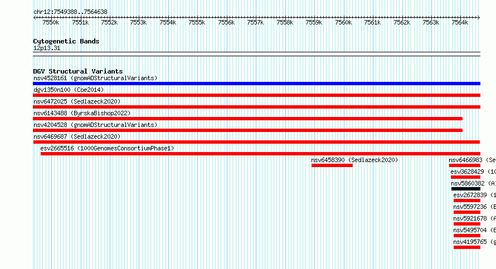Select the 7555k ruler position
Screen dimensions: 496x269
click(x=197, y=23)
